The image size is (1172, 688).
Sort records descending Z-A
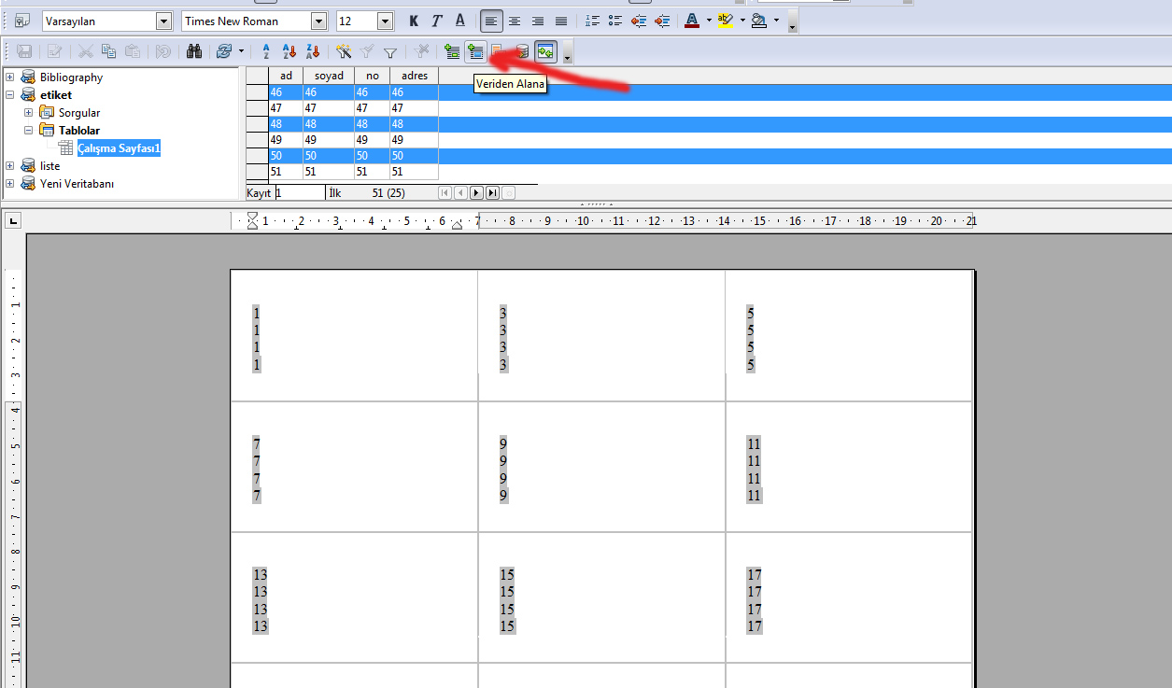pos(312,51)
